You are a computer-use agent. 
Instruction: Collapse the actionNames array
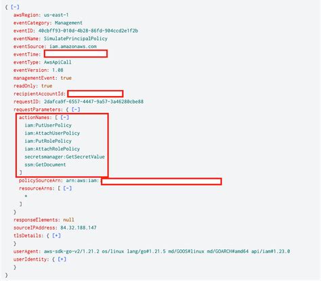(64, 117)
